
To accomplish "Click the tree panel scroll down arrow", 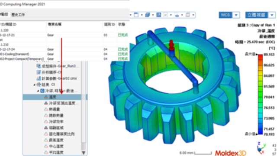I will point(84,153).
